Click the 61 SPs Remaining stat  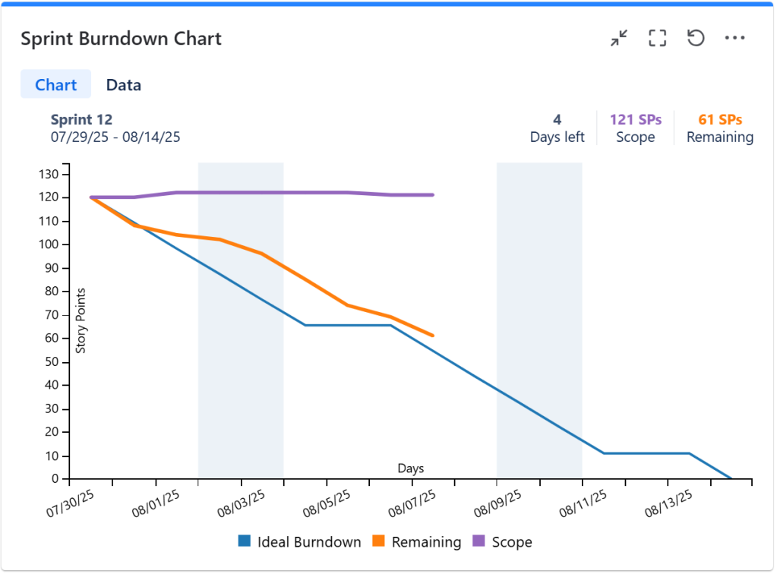719,128
